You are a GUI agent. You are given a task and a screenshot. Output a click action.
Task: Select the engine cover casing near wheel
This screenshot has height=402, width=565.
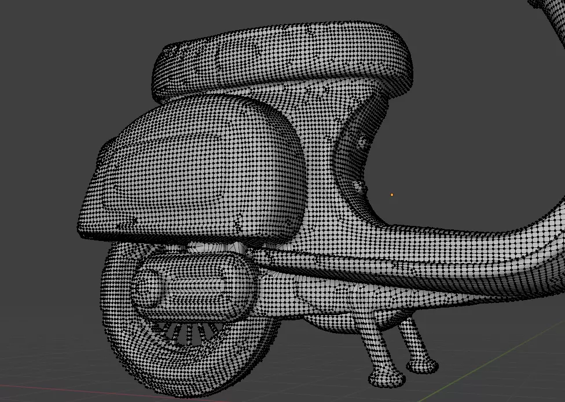(x=195, y=287)
